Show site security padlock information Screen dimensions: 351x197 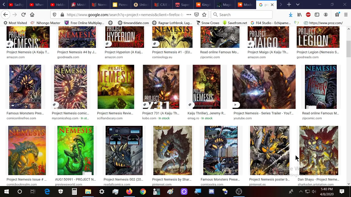click(x=62, y=15)
